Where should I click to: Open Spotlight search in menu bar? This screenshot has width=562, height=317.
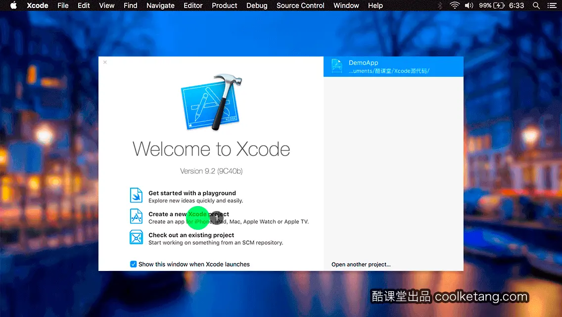536,5
